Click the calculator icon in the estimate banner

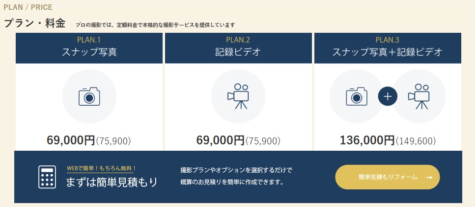tap(47, 177)
